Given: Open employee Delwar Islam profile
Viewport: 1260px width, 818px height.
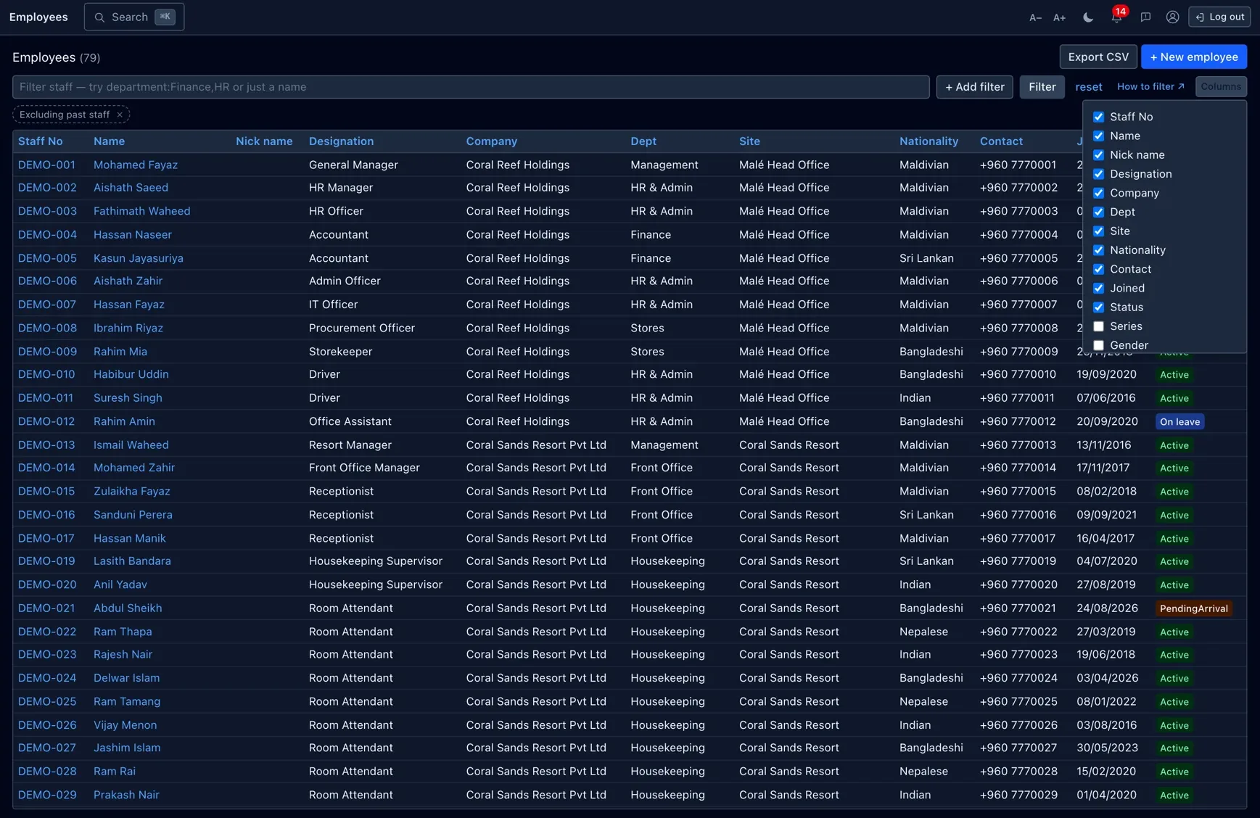Looking at the screenshot, I should 127,678.
